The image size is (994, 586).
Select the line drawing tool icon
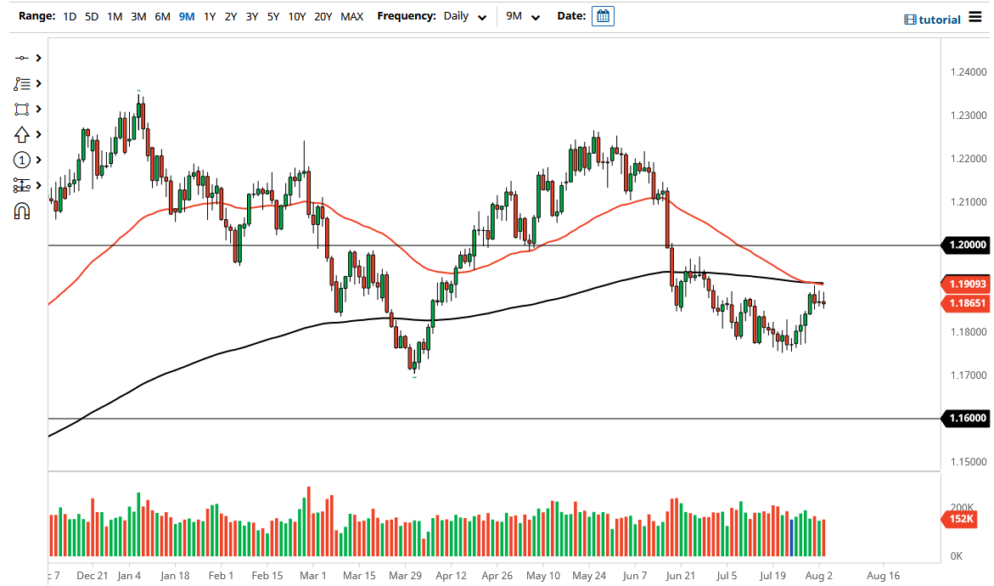pos(22,58)
